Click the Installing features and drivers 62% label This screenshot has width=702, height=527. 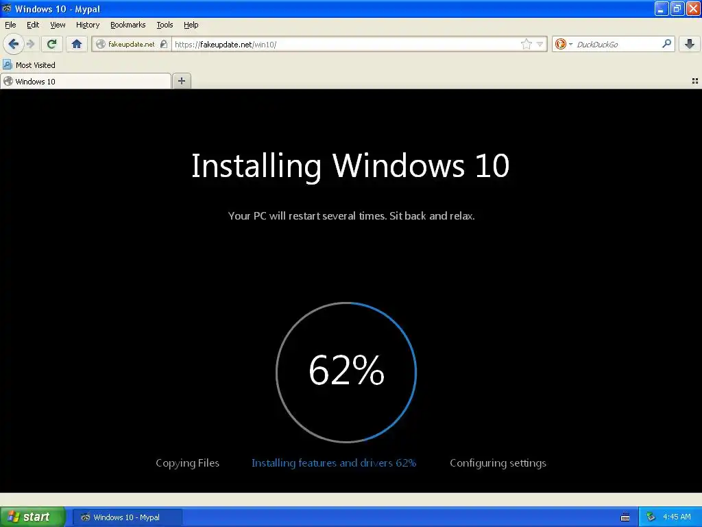[x=334, y=463]
